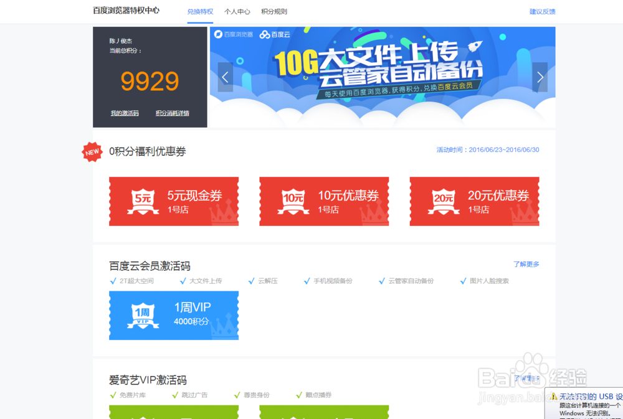Viewport: 623px width, 419px height.
Task: Open the 兑换特权 tab
Action: click(x=200, y=11)
